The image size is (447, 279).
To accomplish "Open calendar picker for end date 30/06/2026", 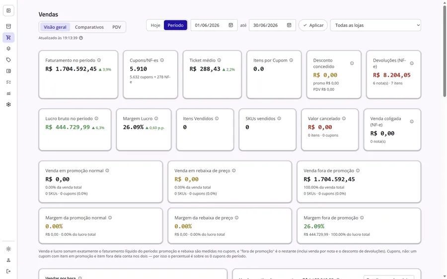I will [289, 25].
